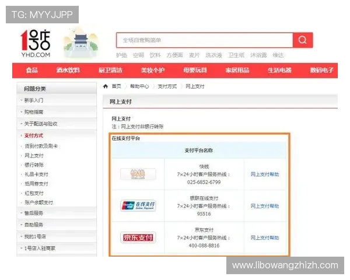Click the 在线支付平台 section label
Screen dimensions: 350x280
pyautogui.click(x=126, y=138)
